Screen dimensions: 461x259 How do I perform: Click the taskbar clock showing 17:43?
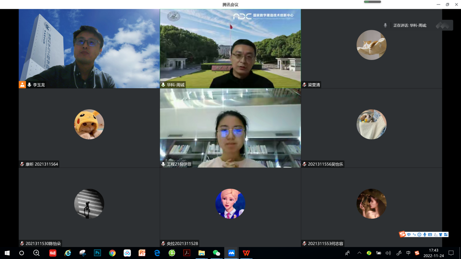click(433, 253)
